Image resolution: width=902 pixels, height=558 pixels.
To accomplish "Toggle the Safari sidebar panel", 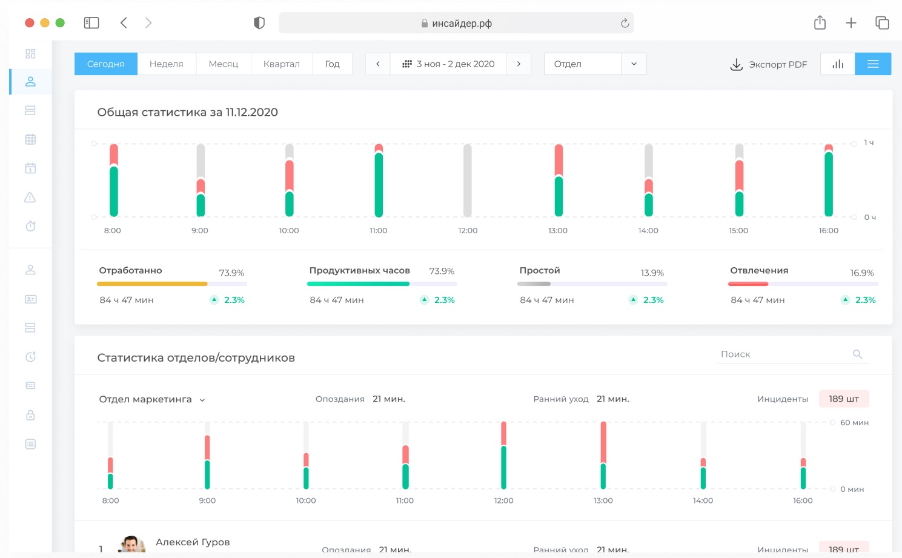I will [x=91, y=23].
